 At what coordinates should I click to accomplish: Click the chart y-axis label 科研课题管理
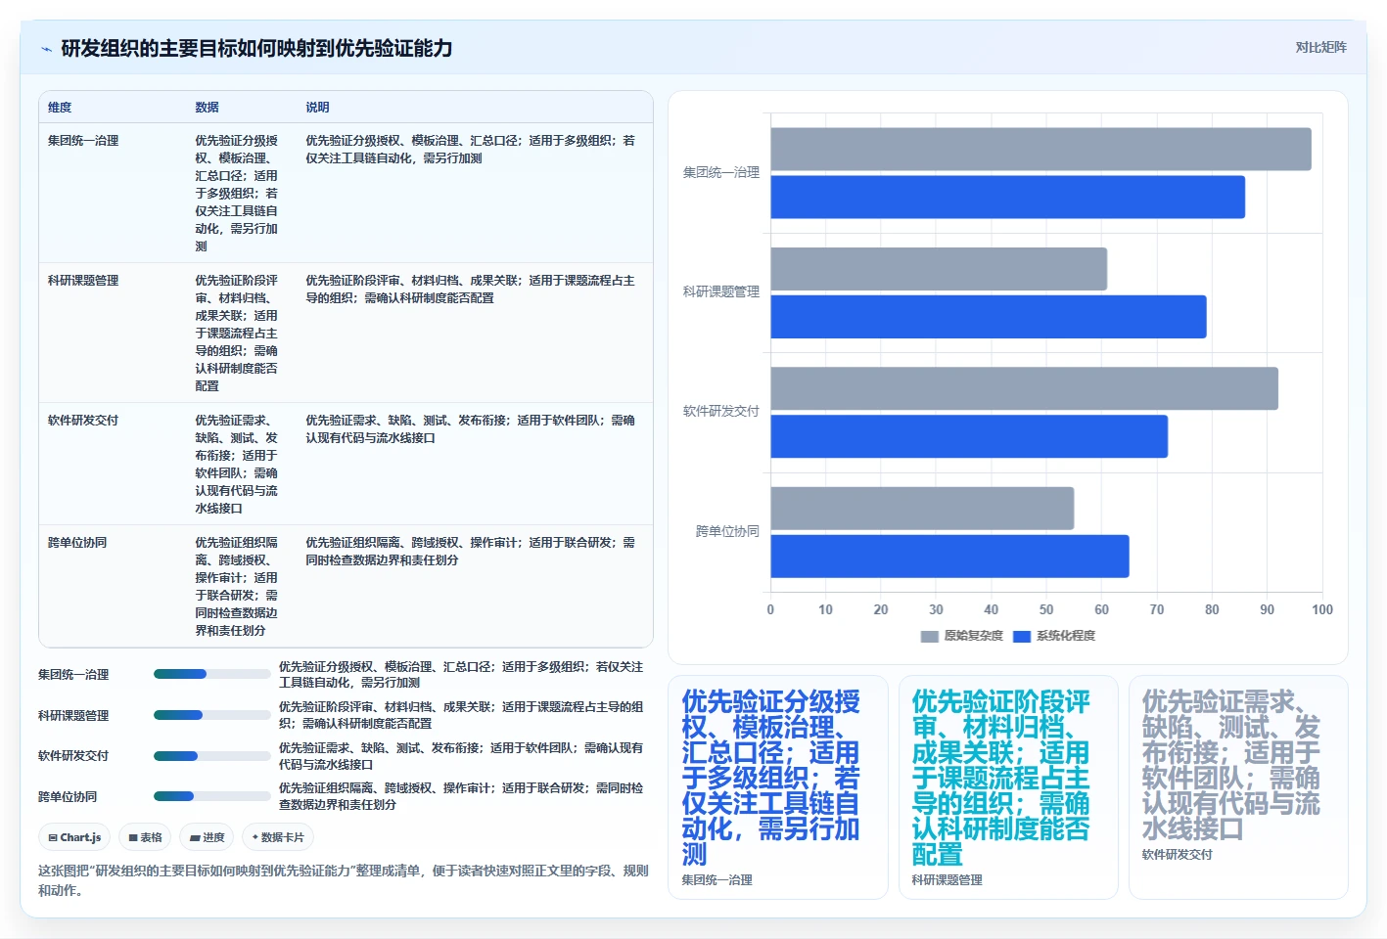(x=721, y=291)
